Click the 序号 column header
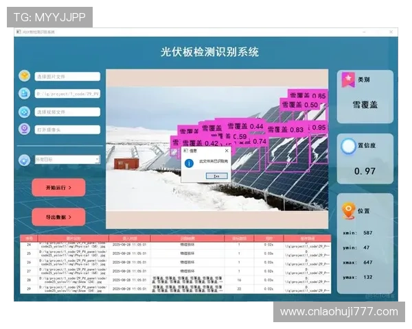This screenshot has width=412, height=329. tap(29, 239)
